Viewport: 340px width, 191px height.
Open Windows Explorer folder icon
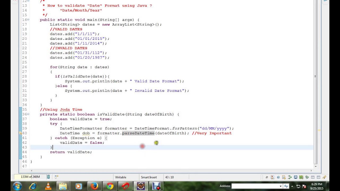63,186
